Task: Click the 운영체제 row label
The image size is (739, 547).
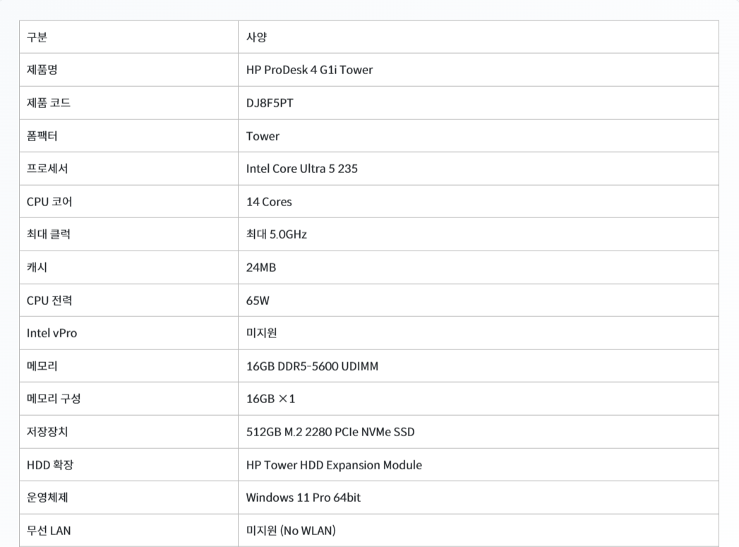Action: (47, 498)
